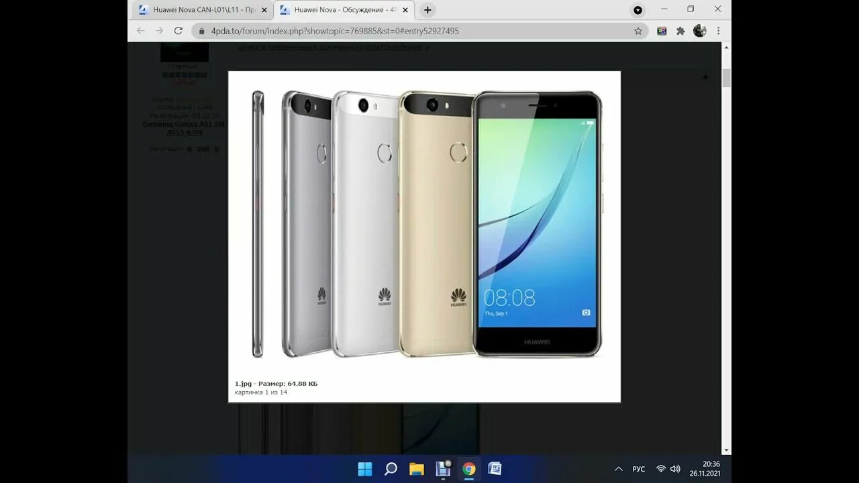
Task: Open the Extensions puzzle icon
Action: click(x=680, y=31)
